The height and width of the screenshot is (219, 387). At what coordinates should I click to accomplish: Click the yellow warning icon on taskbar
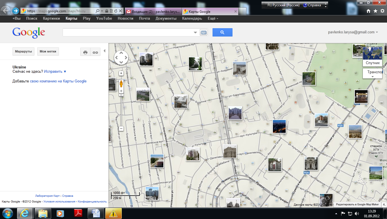pos(114,213)
